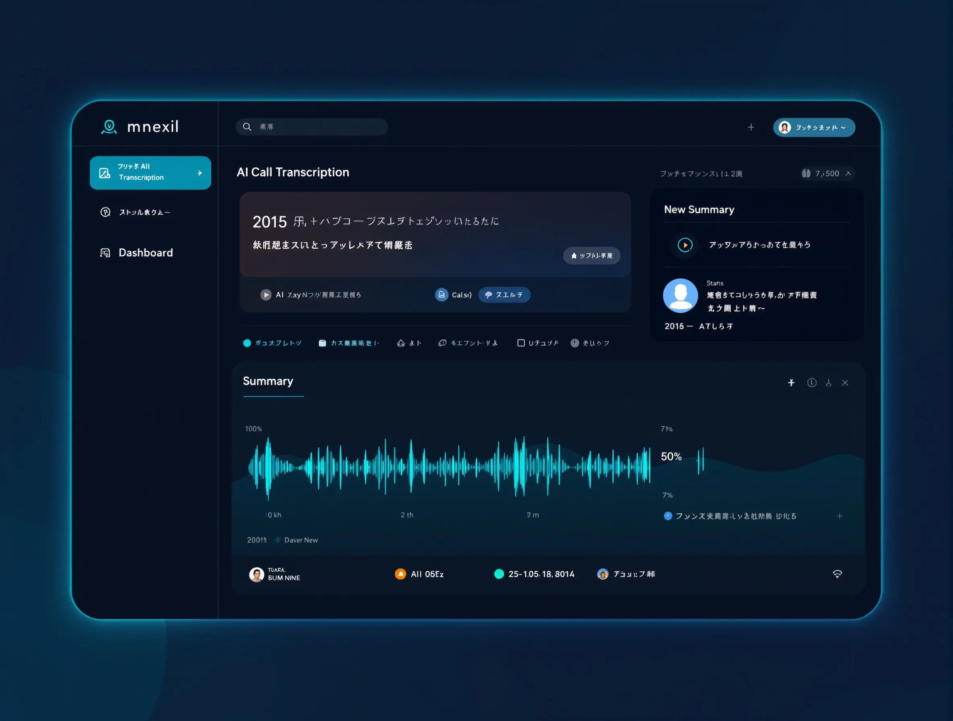Click the plus icon in top header
The image size is (953, 721).
(751, 128)
